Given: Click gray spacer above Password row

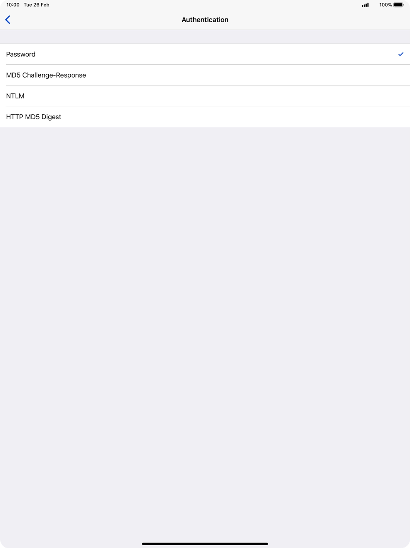Looking at the screenshot, I should 205,37.
